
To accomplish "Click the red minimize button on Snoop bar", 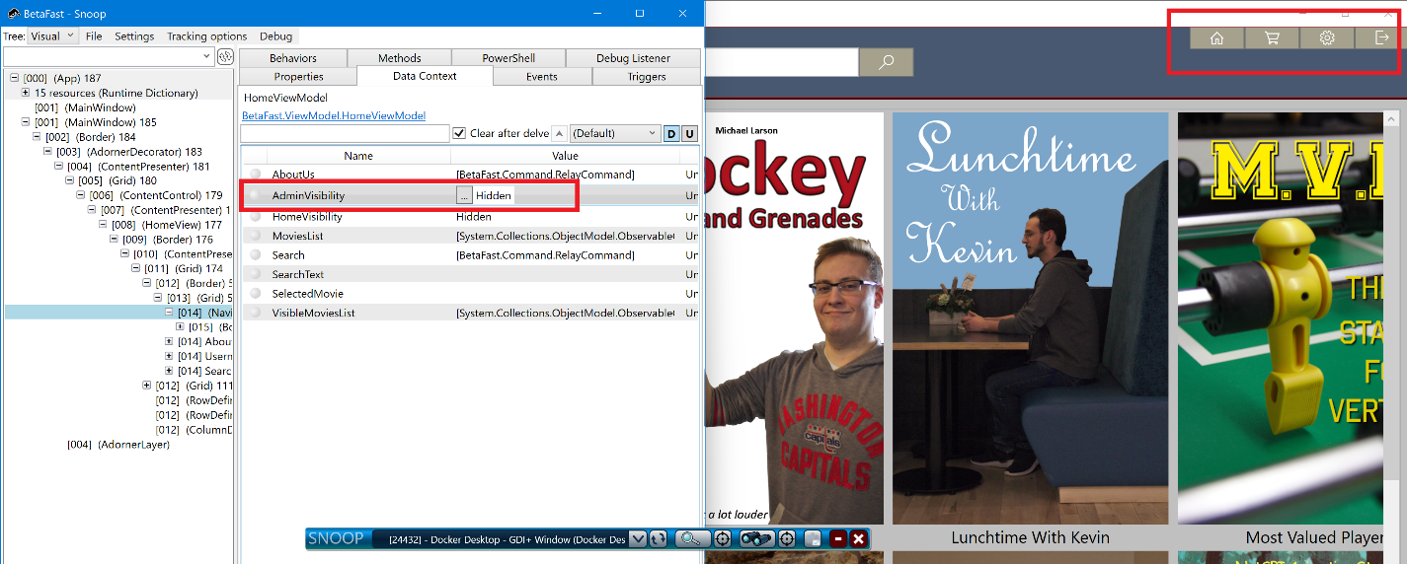I will pyautogui.click(x=838, y=538).
